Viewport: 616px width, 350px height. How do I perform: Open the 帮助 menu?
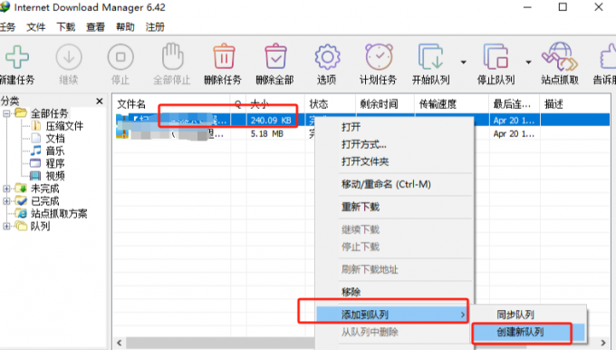pyautogui.click(x=125, y=27)
